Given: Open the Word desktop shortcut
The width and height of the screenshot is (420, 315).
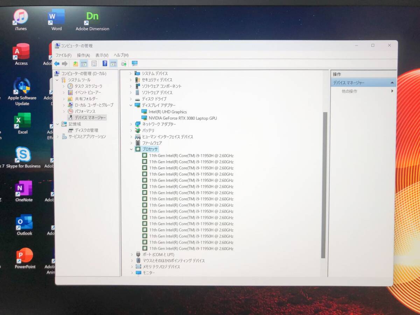Looking at the screenshot, I should (x=56, y=20).
